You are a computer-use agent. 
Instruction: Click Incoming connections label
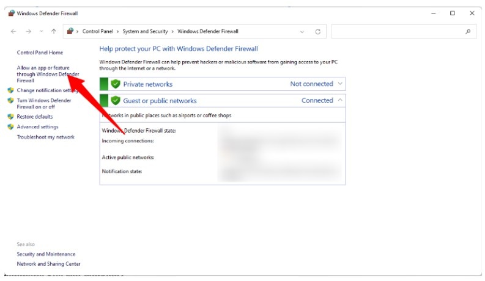[128, 141]
